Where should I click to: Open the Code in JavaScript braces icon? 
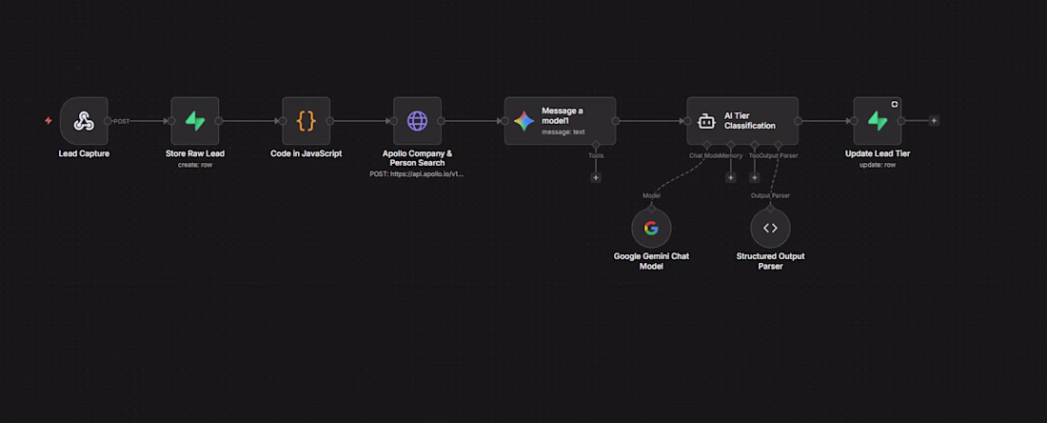click(306, 121)
